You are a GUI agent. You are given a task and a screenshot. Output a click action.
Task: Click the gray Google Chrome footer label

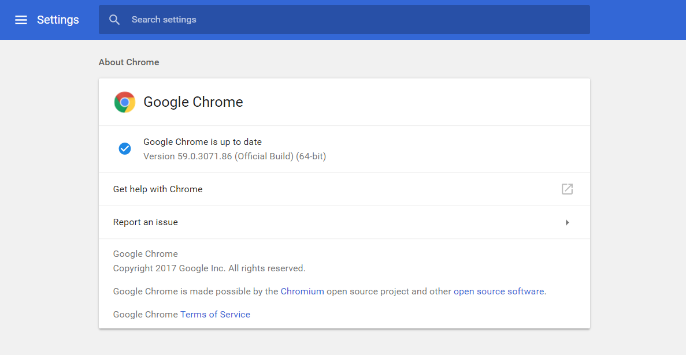click(x=145, y=253)
